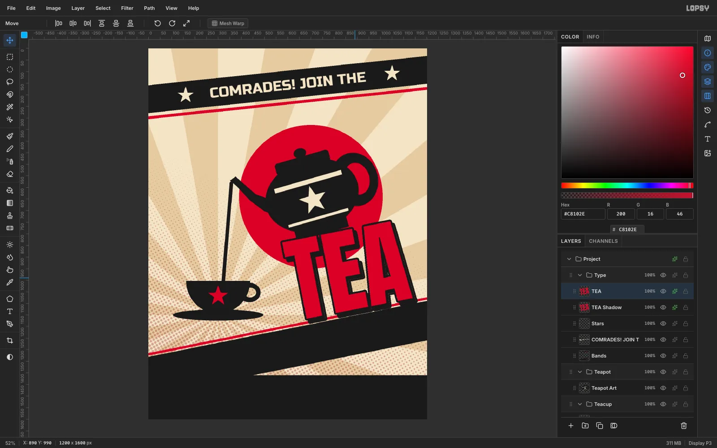This screenshot has width=717, height=448.
Task: Select the Elliptical Marquee tool
Action: coord(10,69)
